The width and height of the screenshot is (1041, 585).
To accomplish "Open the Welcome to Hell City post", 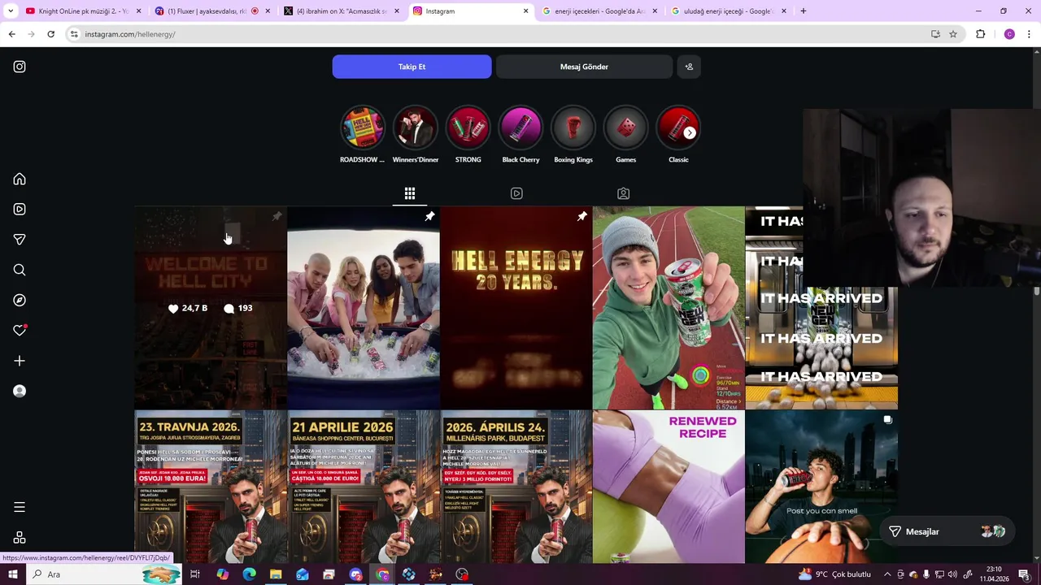I will coord(211,308).
